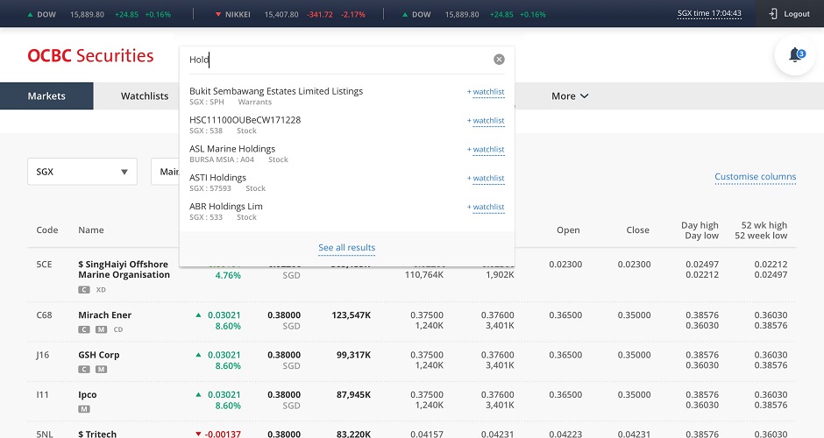
Task: Sort by the Close column header
Action: (x=637, y=230)
